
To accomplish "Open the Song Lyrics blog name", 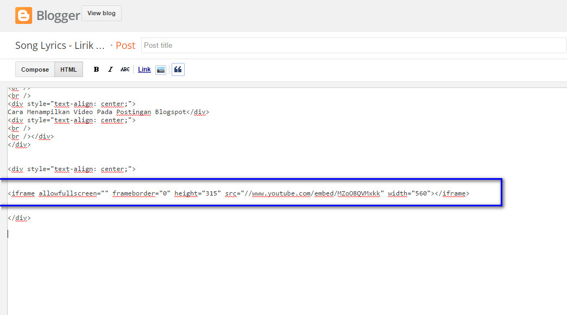I will point(60,46).
